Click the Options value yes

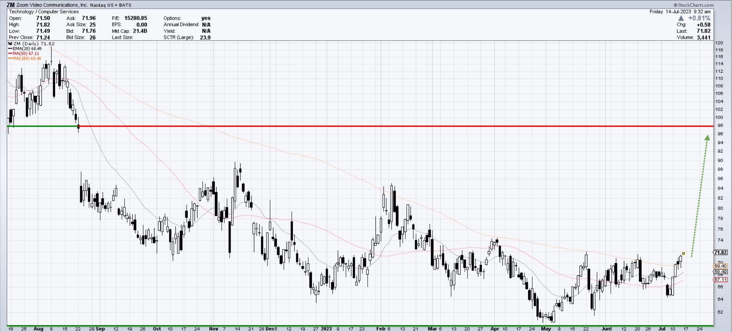pyautogui.click(x=206, y=18)
